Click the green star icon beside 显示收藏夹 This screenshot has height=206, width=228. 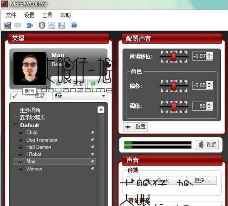coord(15,117)
